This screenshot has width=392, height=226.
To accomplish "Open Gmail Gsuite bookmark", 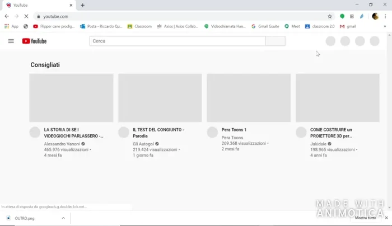I will coord(265,26).
